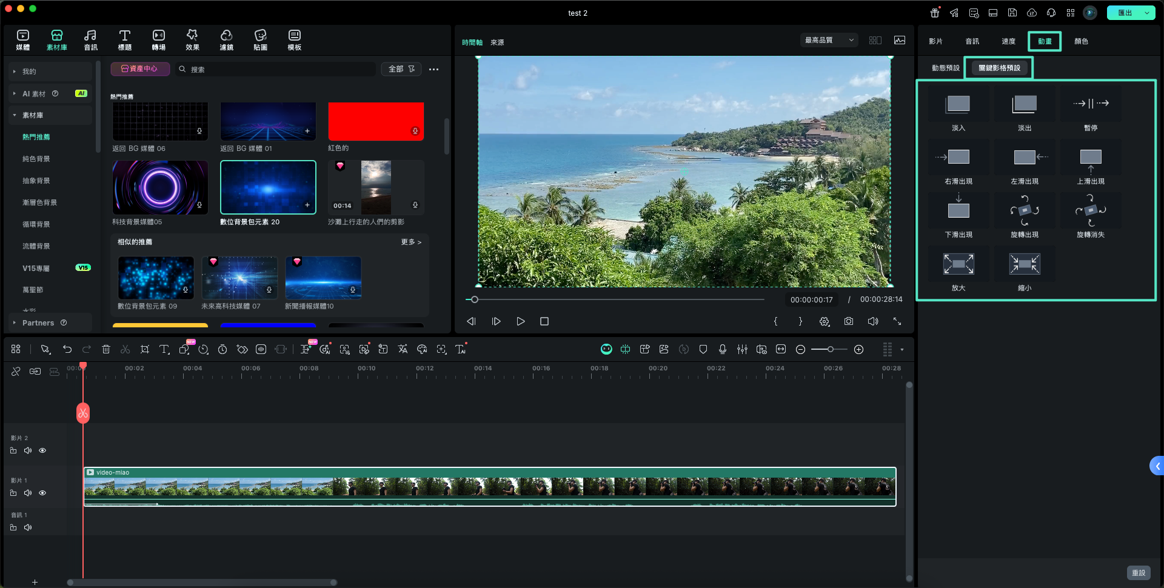Open the 轉場 (Transitions) panel
1164x588 pixels.
(158, 40)
